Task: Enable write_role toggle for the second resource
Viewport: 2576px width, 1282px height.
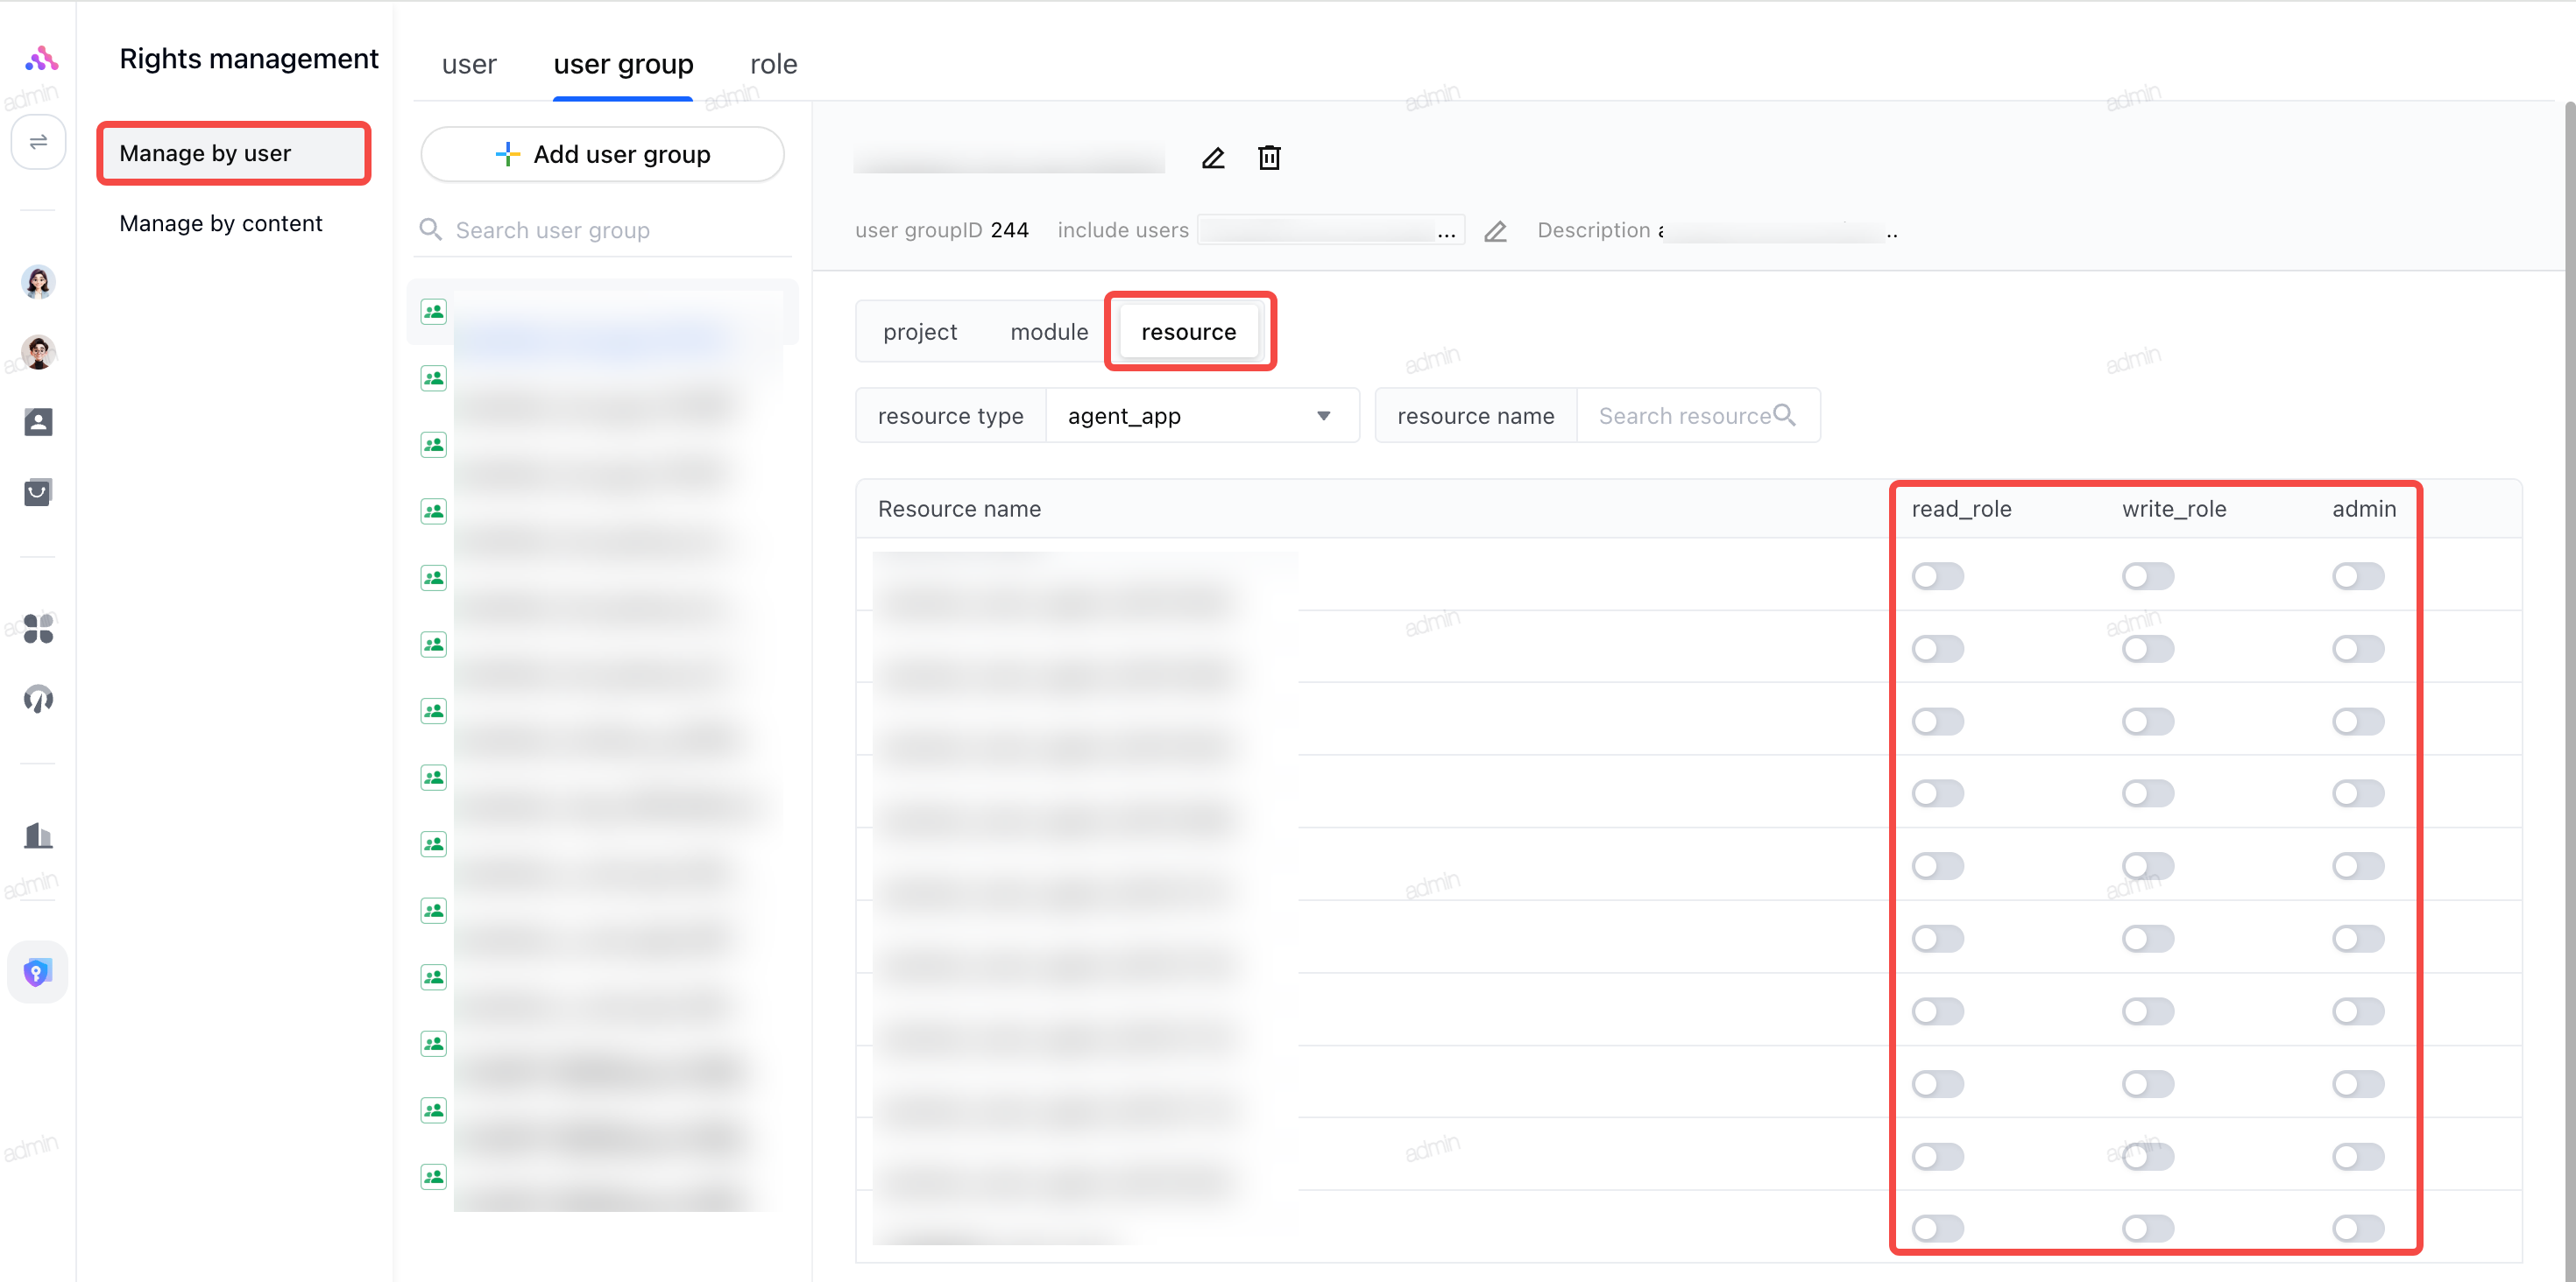Action: 2147,650
